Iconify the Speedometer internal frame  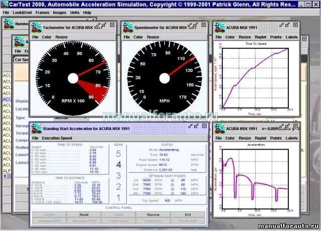(x=190, y=25)
